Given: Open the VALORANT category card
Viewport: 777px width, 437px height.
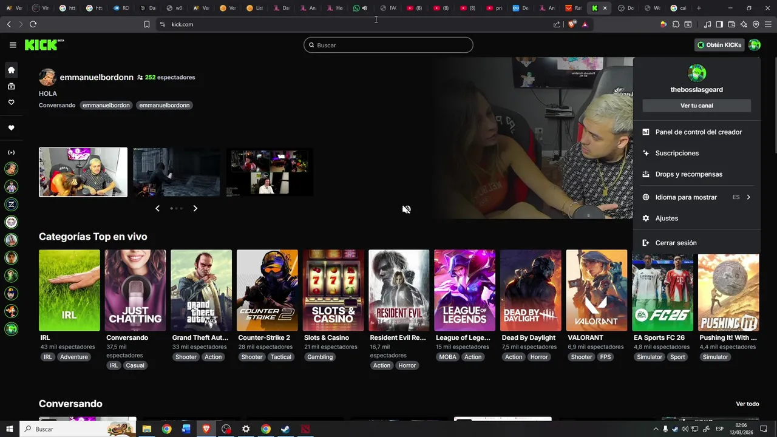Looking at the screenshot, I should click(597, 290).
